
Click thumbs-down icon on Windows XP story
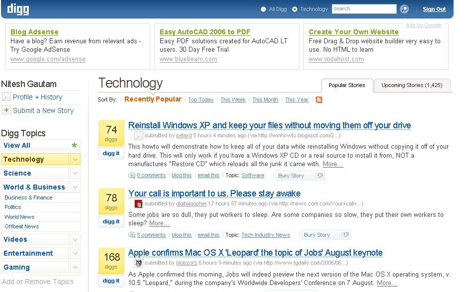point(320,176)
